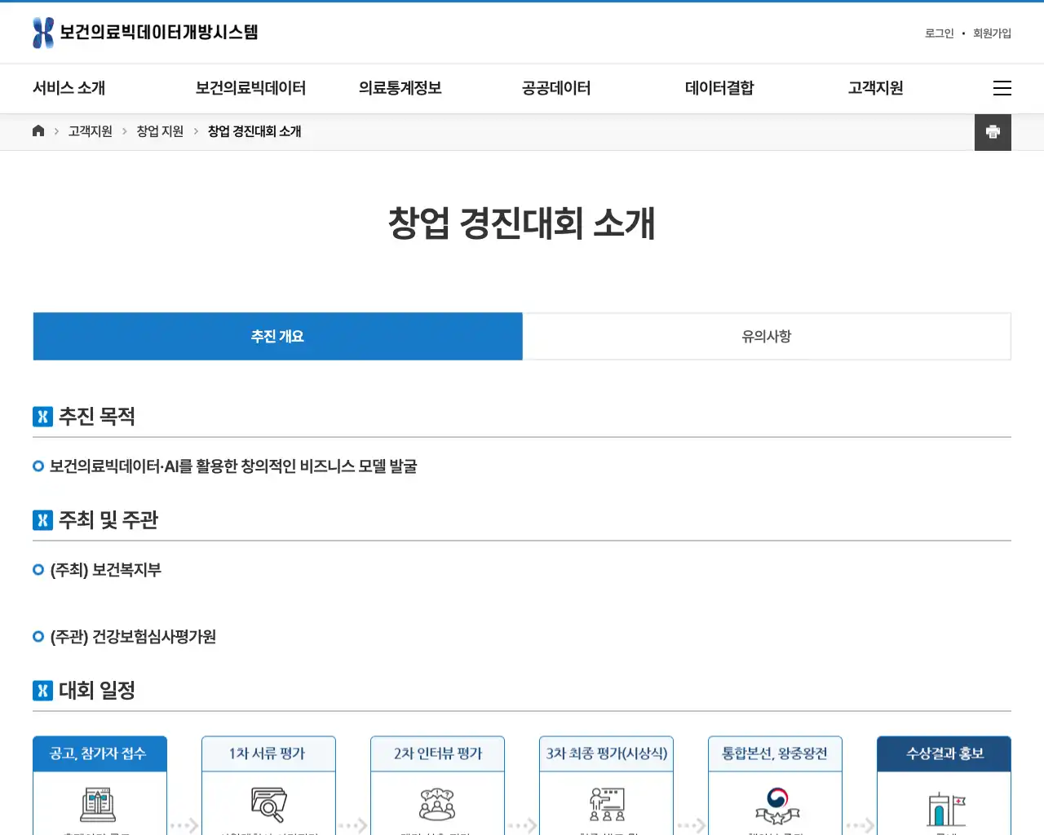Click the 공고, 참가자 접수 step icon

pos(99,804)
